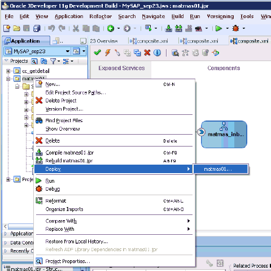Click the gray Forward navigation icon
Image resolution: width=271 pixels, height=271 pixels.
[127, 28]
